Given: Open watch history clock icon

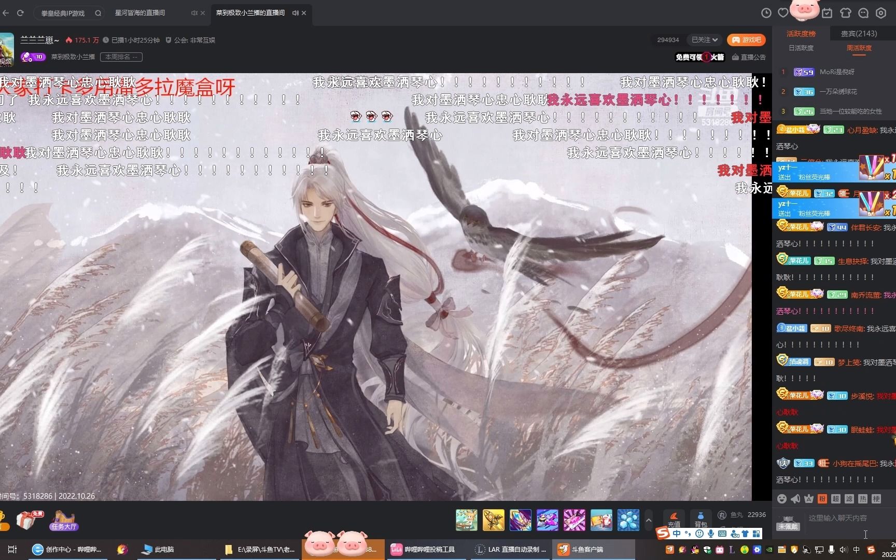Looking at the screenshot, I should coord(766,13).
